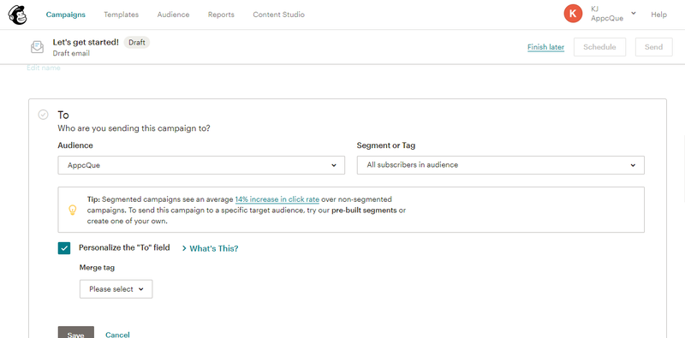Open the Audience navigation item
Image resolution: width=685 pixels, height=338 pixels.
pyautogui.click(x=174, y=15)
